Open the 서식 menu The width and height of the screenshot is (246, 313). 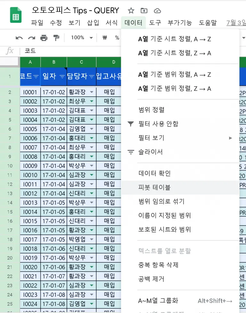(111, 22)
